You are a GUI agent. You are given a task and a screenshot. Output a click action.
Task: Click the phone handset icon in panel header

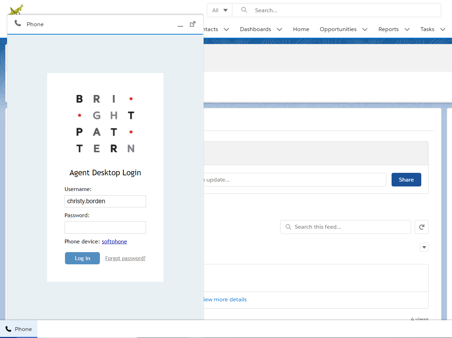(18, 23)
